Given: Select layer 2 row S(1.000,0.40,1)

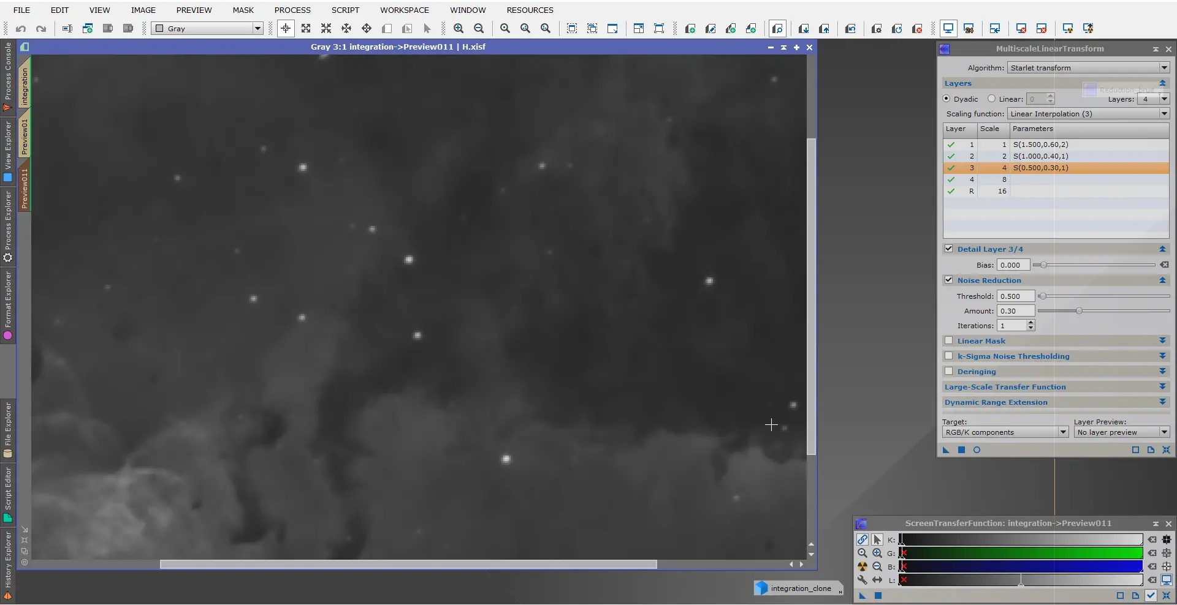Looking at the screenshot, I should pos(1056,156).
